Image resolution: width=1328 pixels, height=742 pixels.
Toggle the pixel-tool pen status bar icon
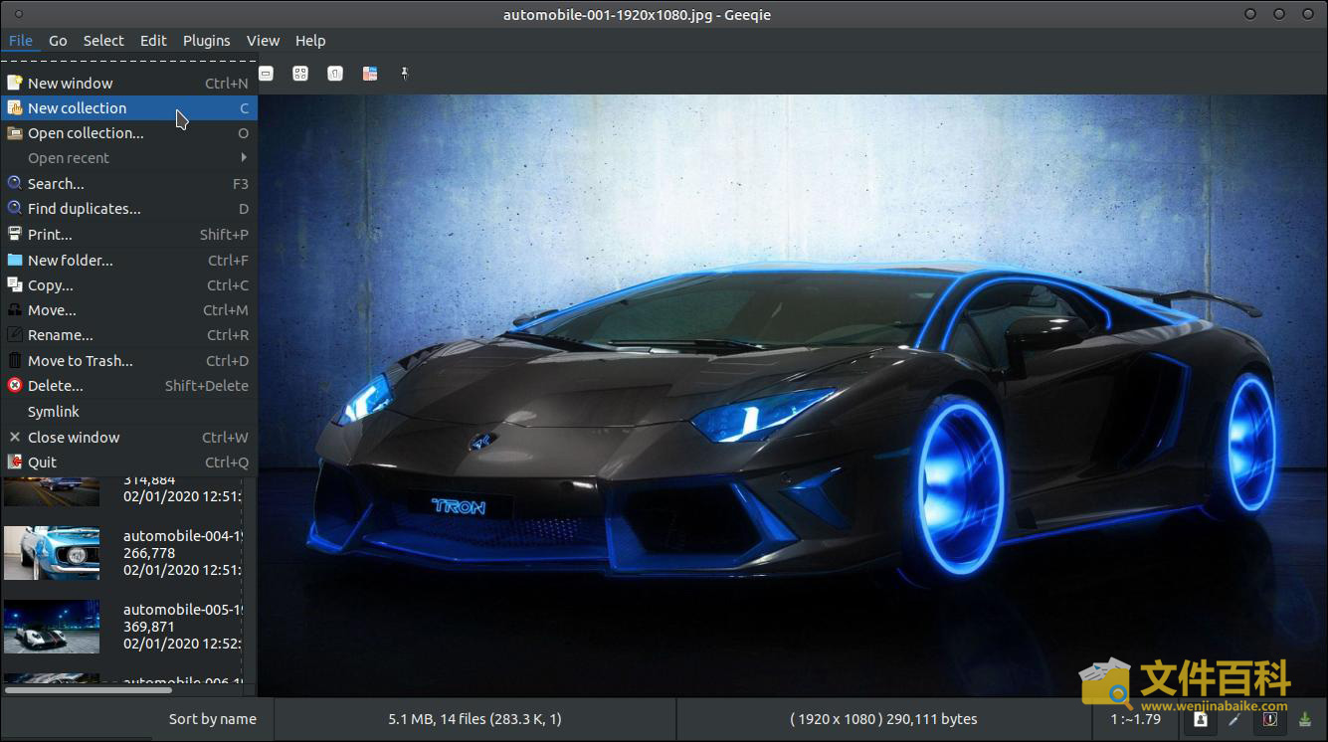(x=1234, y=719)
